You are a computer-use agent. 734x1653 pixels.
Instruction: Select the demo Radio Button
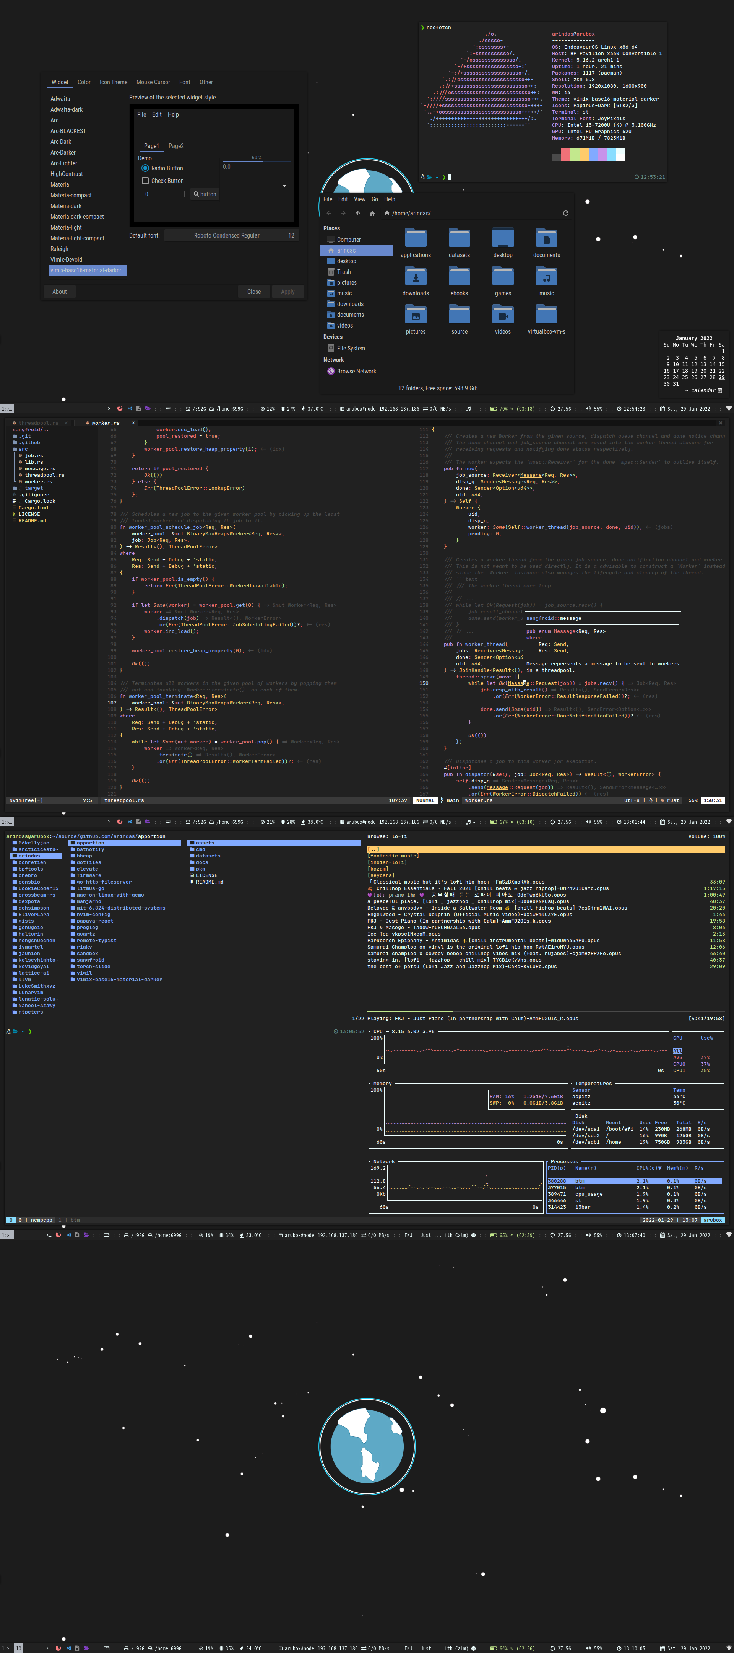[146, 168]
